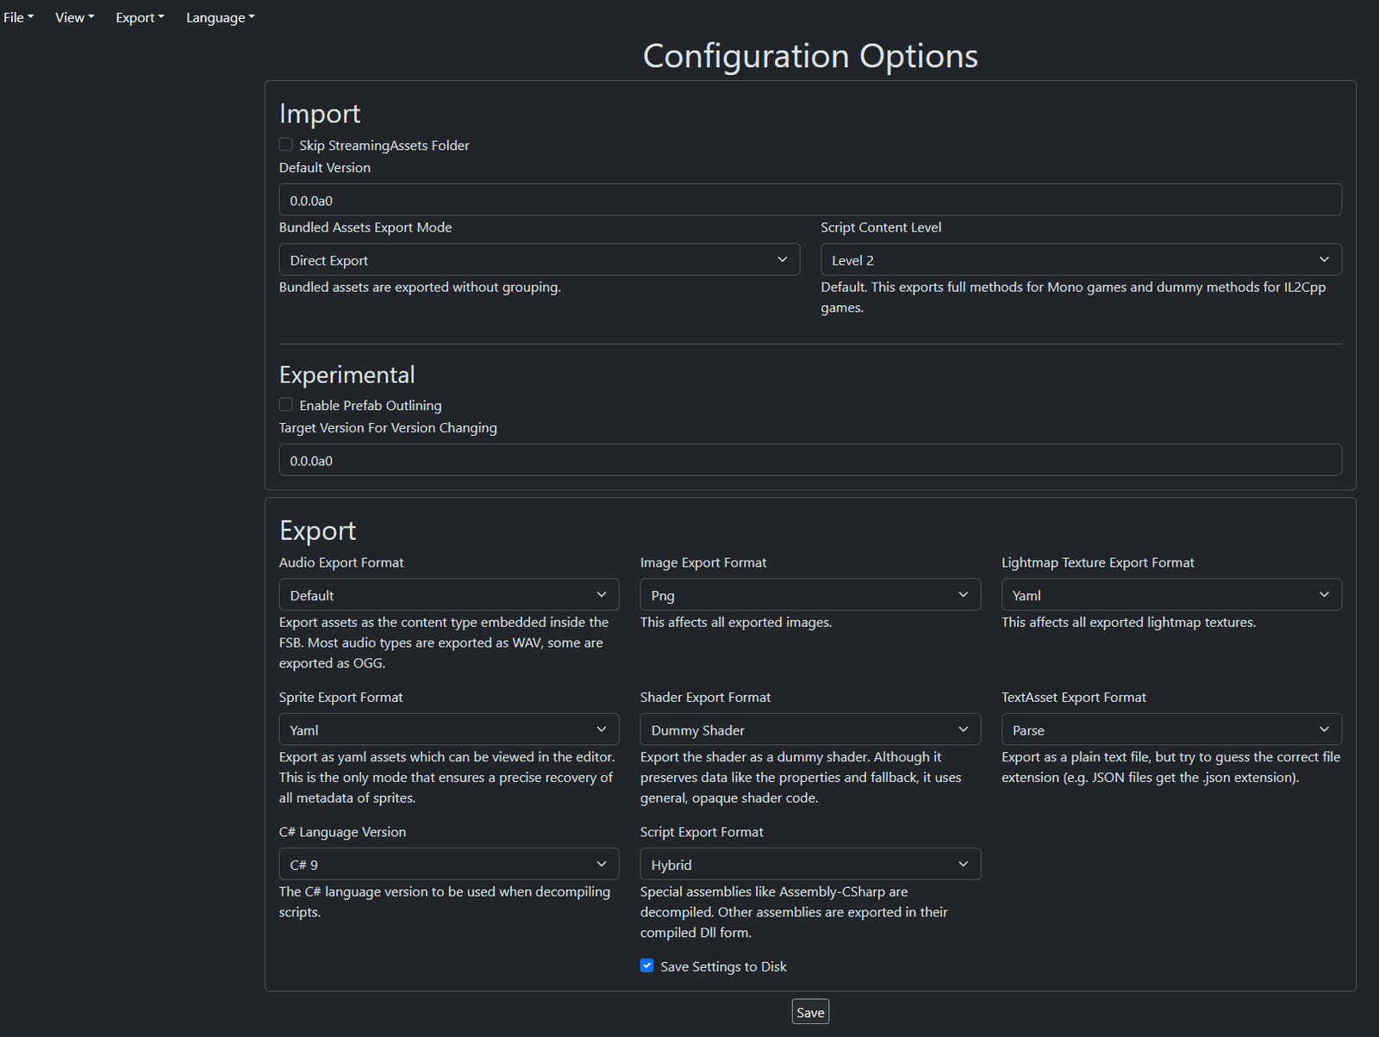Click the Default Version input field
Image resolution: width=1379 pixels, height=1037 pixels.
tap(809, 200)
